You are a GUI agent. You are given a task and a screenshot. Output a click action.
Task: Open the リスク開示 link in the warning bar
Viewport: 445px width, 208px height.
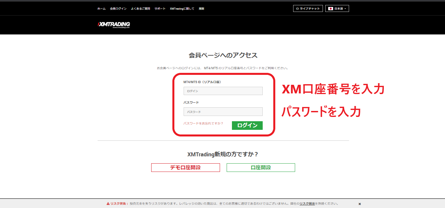click(307, 204)
